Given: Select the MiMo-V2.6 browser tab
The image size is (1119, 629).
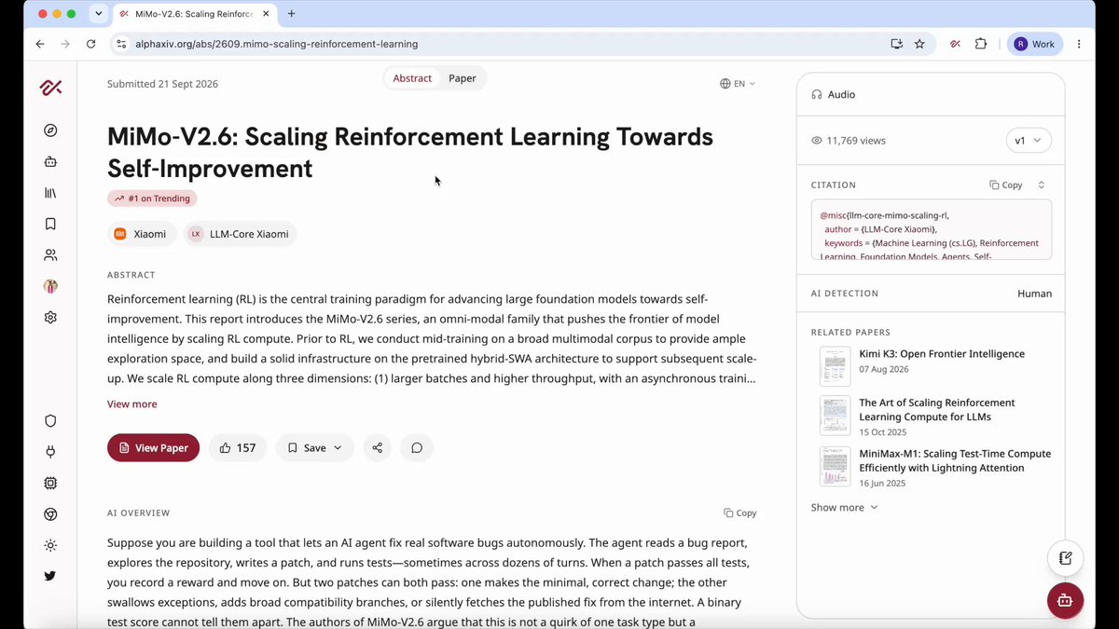Looking at the screenshot, I should coord(195,14).
